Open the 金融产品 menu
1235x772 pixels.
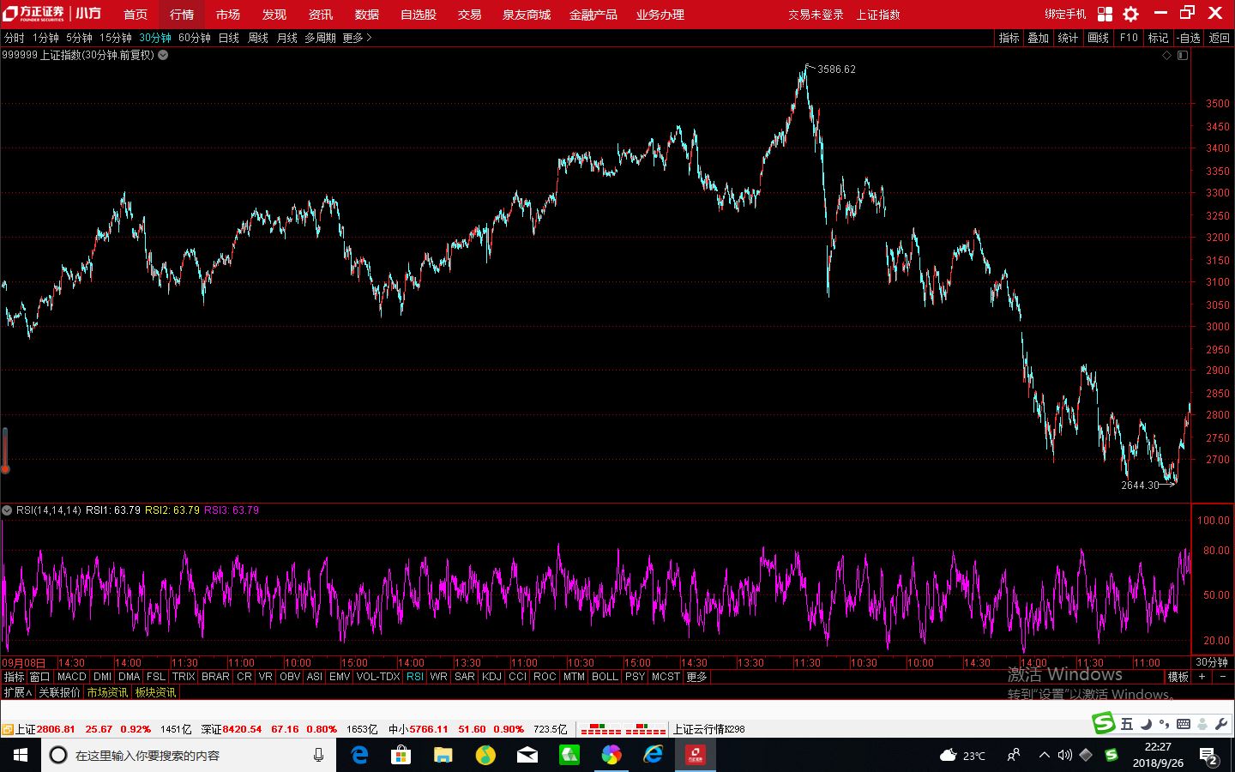[593, 15]
